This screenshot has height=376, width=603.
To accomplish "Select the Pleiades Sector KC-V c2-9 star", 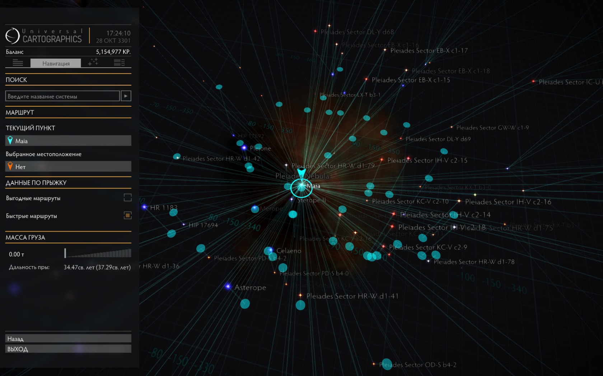I will (383, 246).
